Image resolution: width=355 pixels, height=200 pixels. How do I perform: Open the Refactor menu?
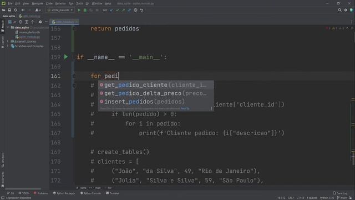coord(60,3)
